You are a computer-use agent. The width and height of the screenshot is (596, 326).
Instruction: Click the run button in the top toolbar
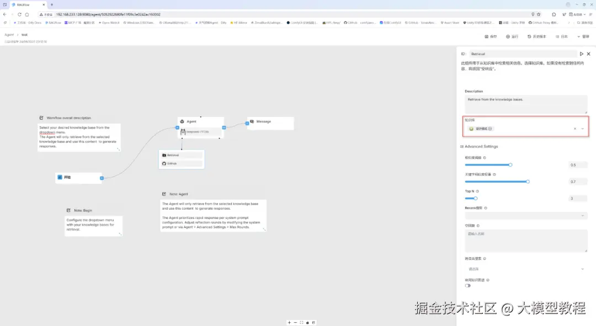pyautogui.click(x=512, y=36)
